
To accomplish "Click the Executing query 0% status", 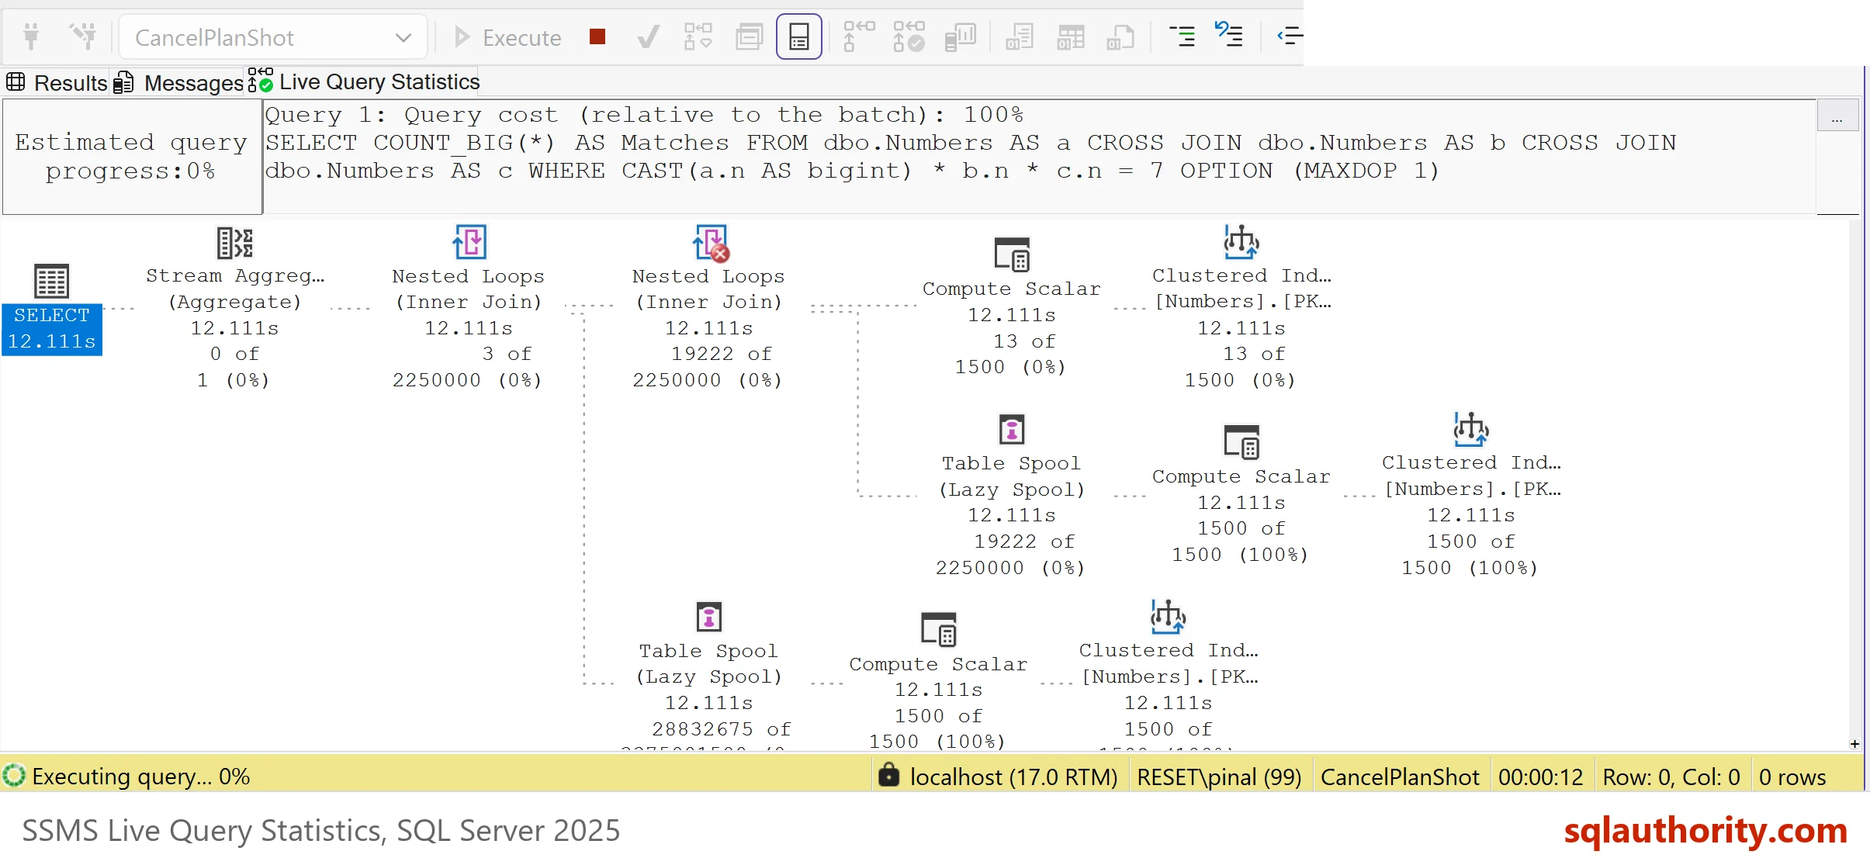I will 126,777.
